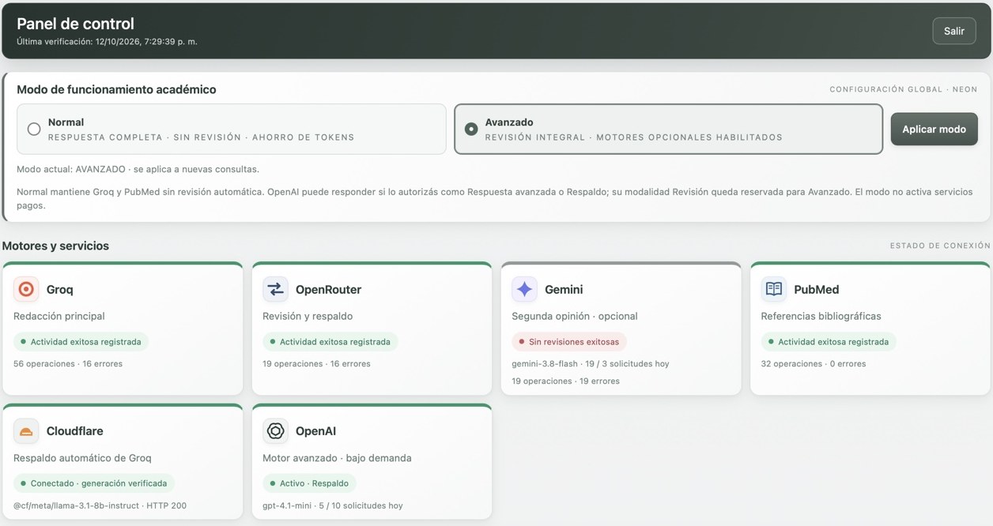
Task: Click the gpt-4.1-mini solicitudes line
Action: coord(332,505)
